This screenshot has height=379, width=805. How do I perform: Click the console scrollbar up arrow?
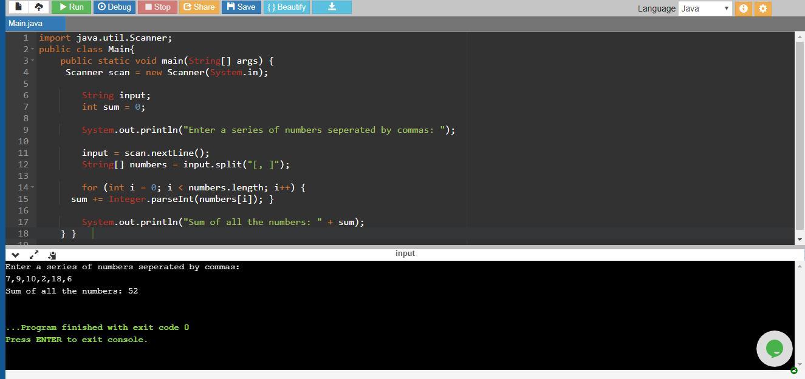pos(800,266)
